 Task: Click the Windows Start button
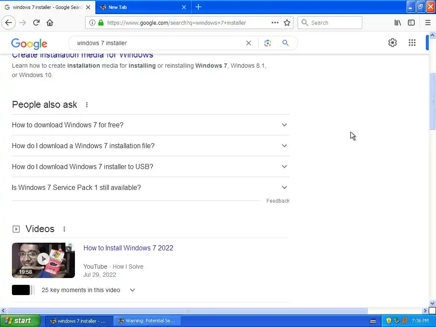tap(20, 321)
